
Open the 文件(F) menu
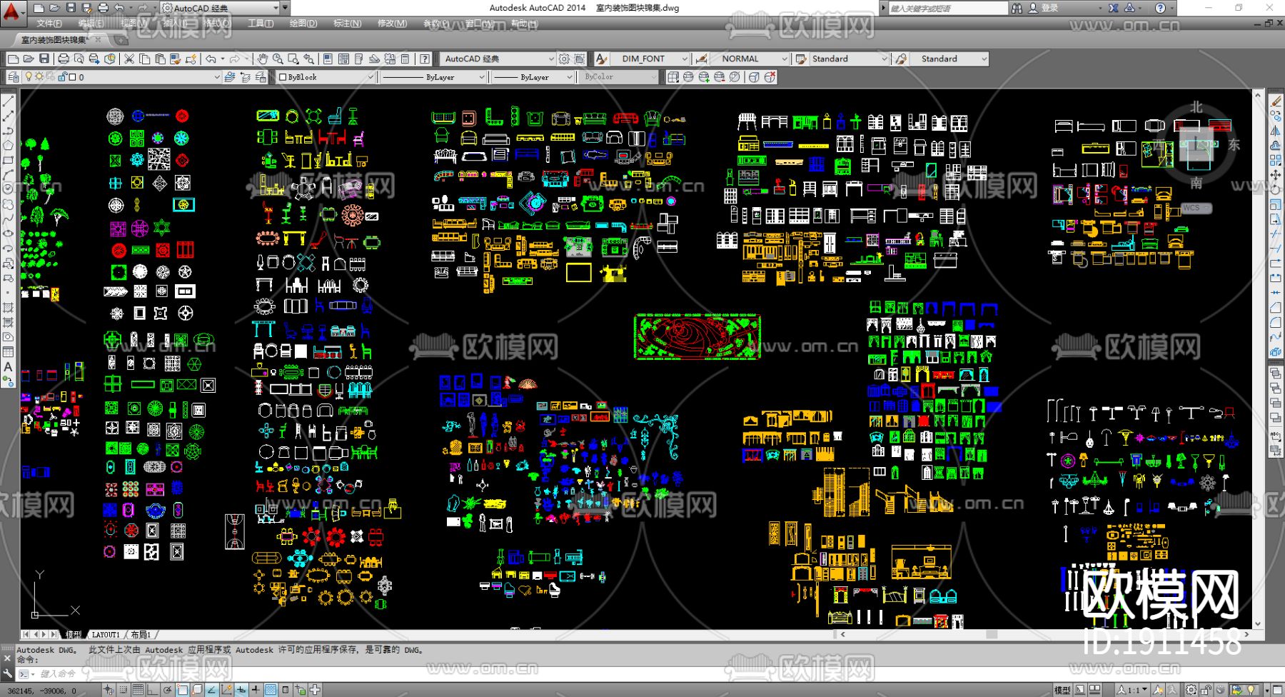[x=49, y=24]
